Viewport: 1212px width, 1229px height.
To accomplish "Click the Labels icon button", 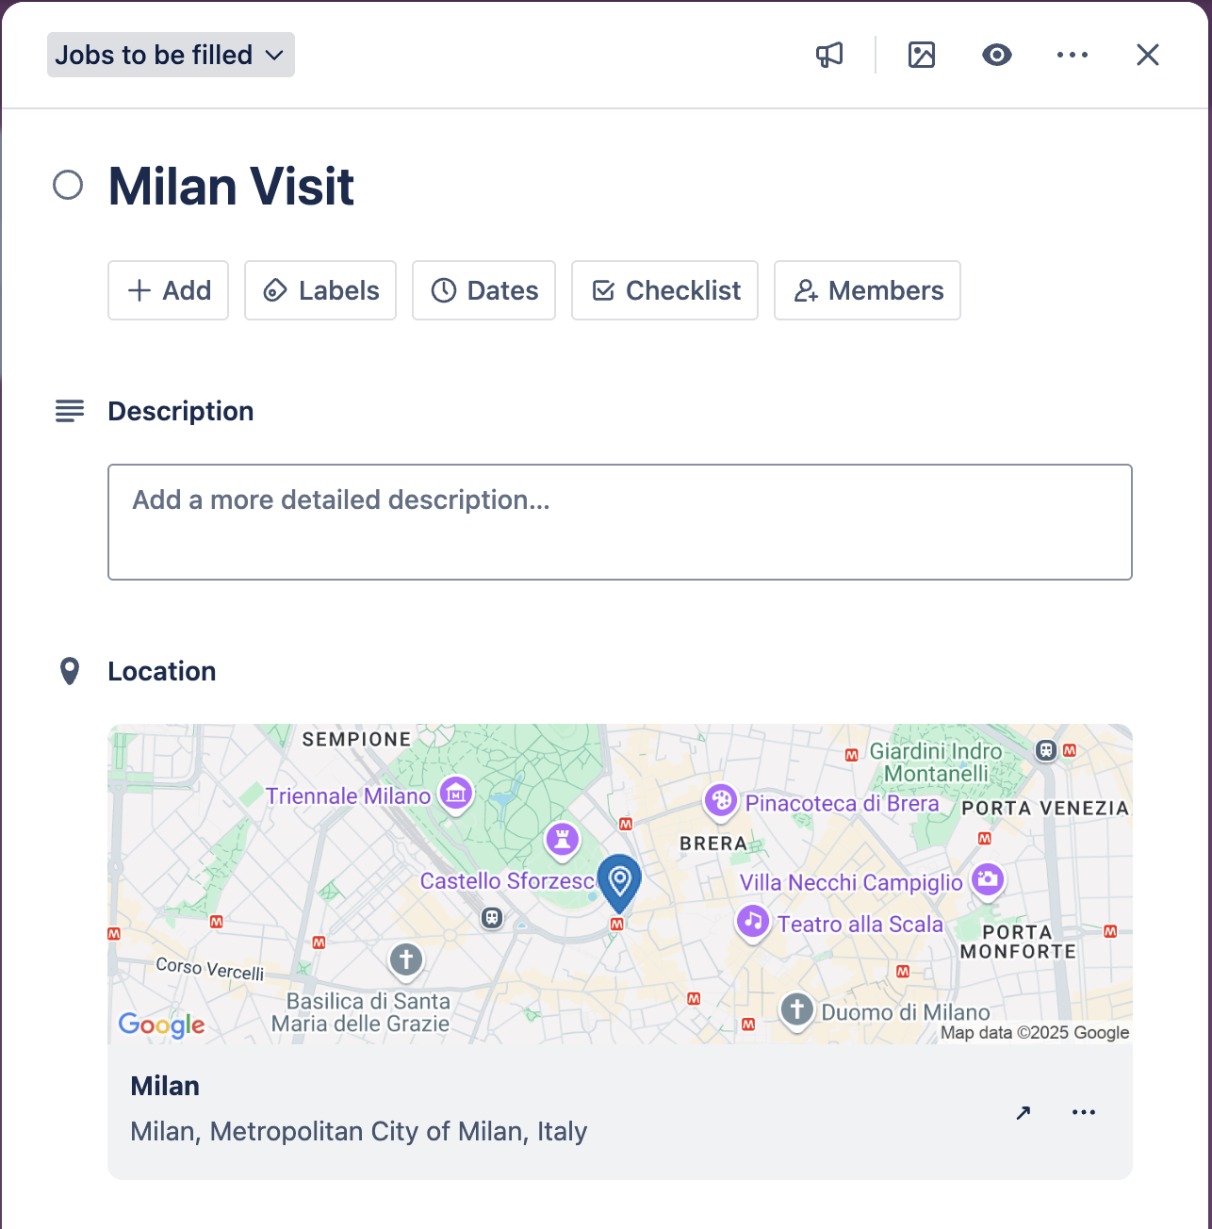I will (274, 290).
